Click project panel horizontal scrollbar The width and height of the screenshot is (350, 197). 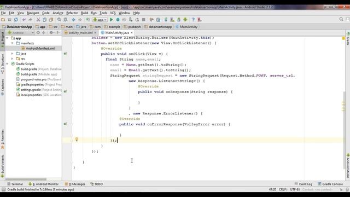pos(26,179)
